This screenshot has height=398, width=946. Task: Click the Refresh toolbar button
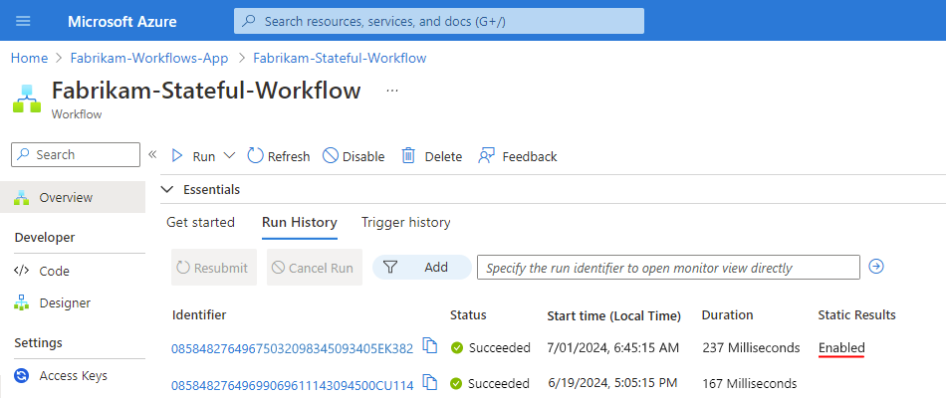click(x=279, y=156)
